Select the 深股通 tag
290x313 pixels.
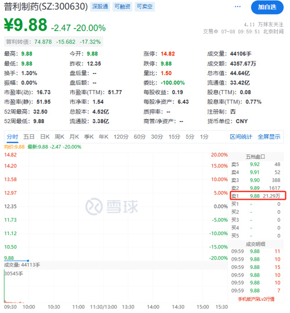coord(100,7)
